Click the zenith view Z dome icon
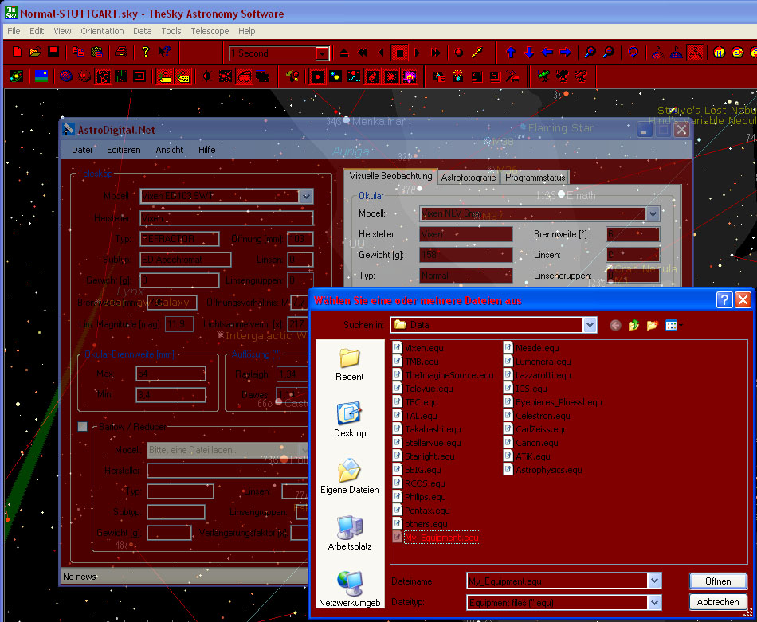This screenshot has height=622, width=757. (695, 53)
